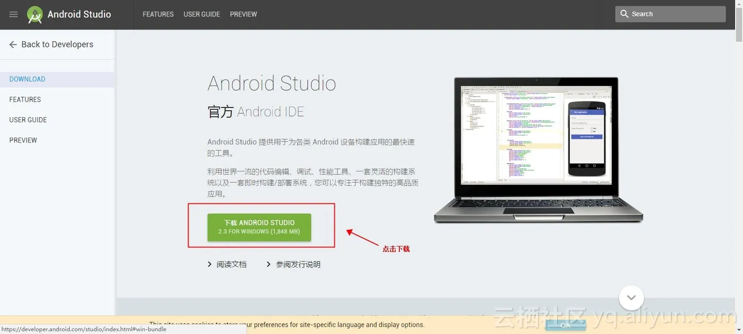Screen dimensions: 743x334
Task: Click the back arrow icon beside Back to Developers
Action: (x=13, y=44)
